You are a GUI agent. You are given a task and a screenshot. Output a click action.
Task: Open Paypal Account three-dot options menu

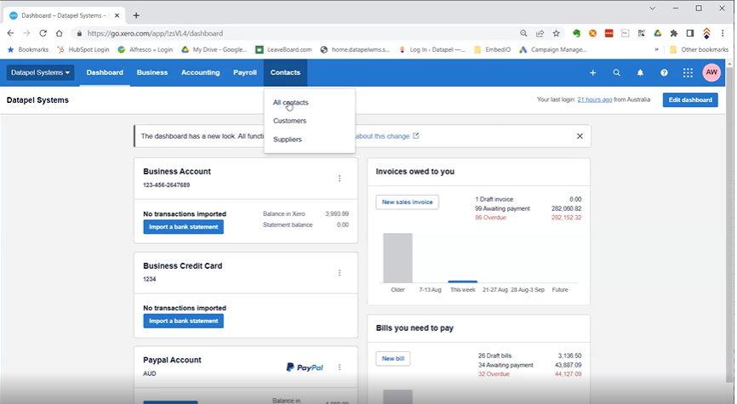[340, 367]
